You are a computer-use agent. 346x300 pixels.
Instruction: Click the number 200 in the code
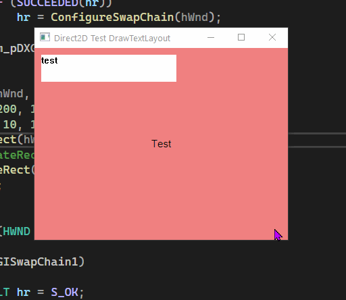[x=8, y=109]
